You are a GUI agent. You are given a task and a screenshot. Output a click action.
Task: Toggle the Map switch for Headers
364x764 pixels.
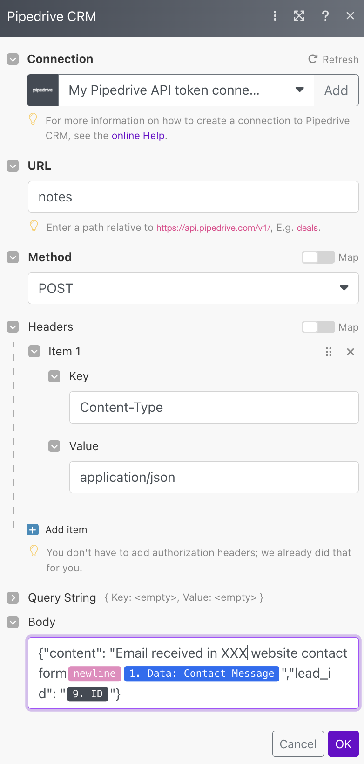pos(318,327)
